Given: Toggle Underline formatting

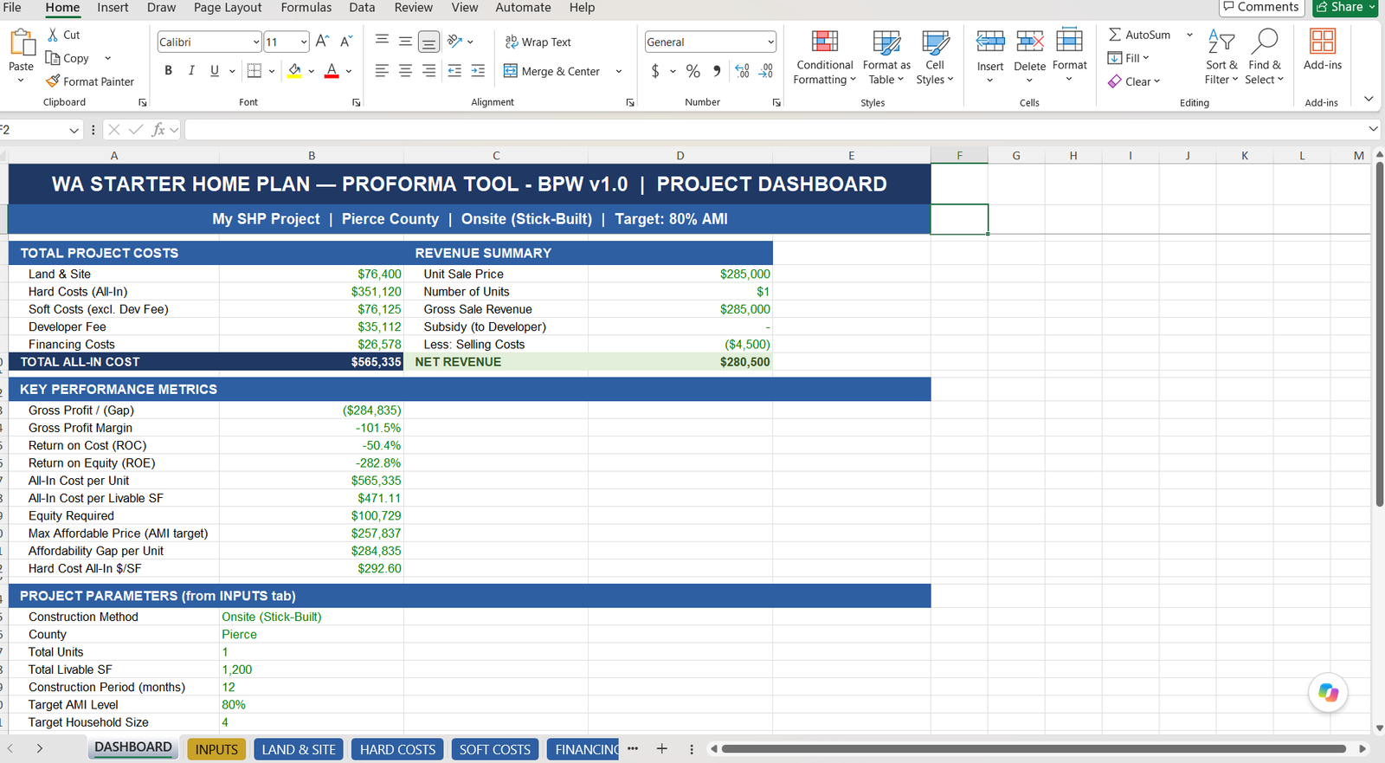Looking at the screenshot, I should pos(215,71).
